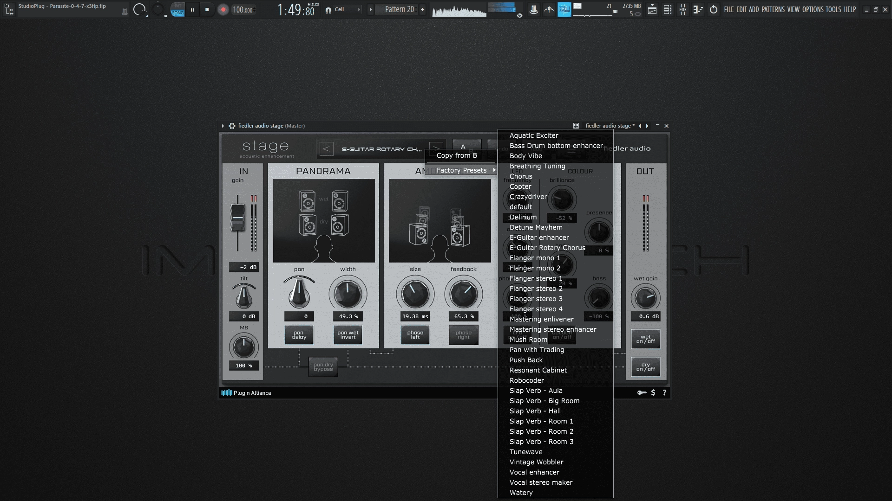Click the headphone snap icon beside Cell

tap(328, 10)
